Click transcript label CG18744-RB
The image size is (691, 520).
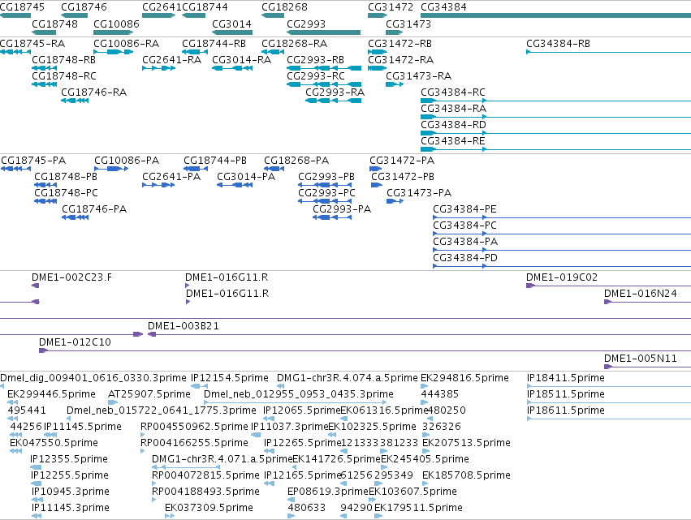(x=214, y=44)
